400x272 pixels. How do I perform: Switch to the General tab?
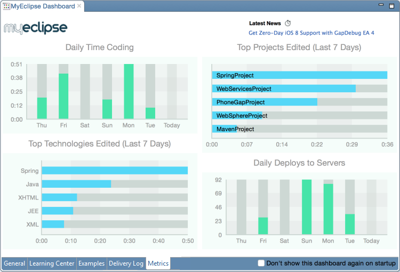tap(14, 263)
